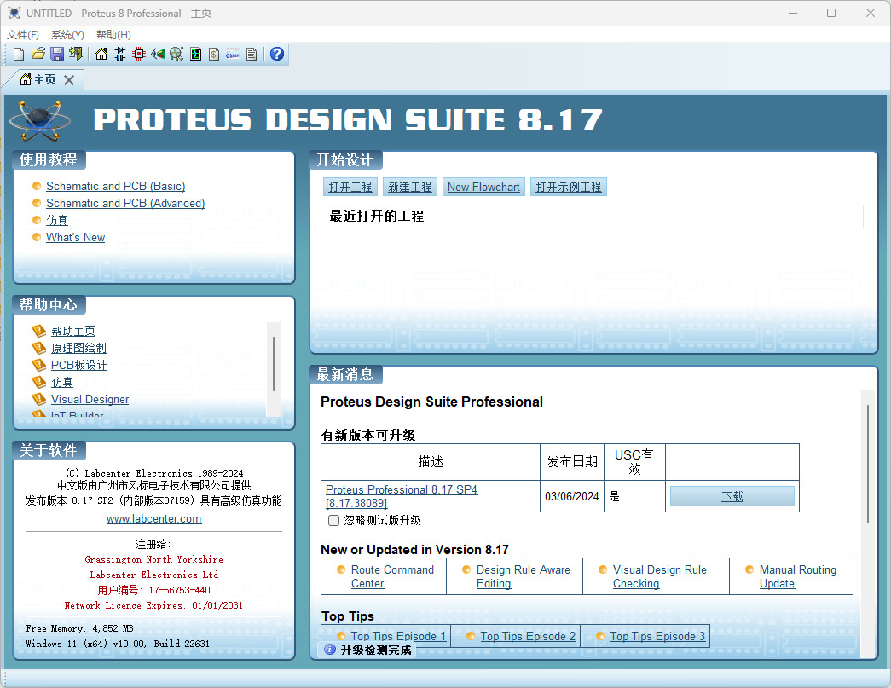Screen dimensions: 891x688
Task: Open Schematic Capture from the toolbar
Action: click(120, 54)
